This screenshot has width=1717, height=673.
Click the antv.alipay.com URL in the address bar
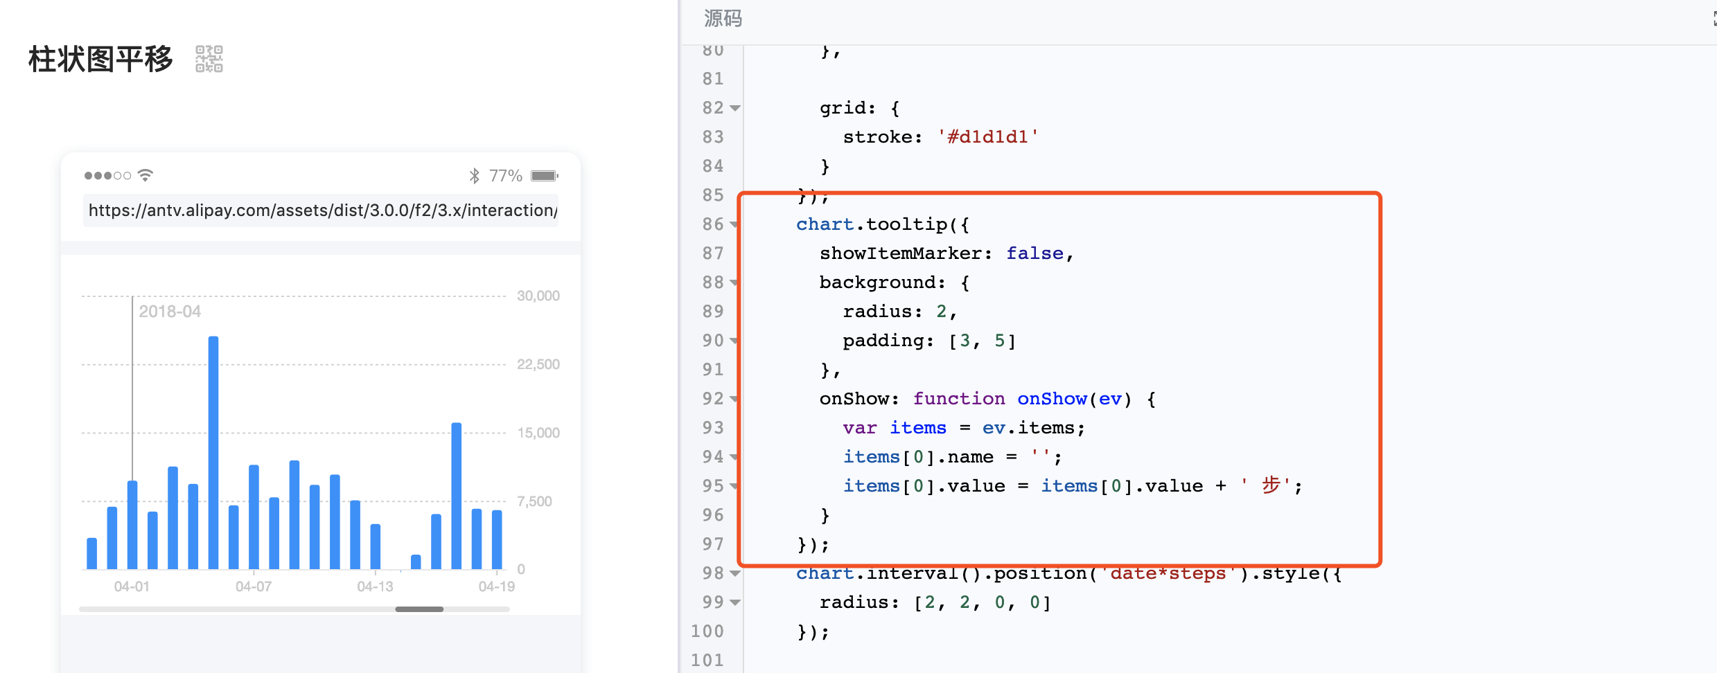coord(321,210)
